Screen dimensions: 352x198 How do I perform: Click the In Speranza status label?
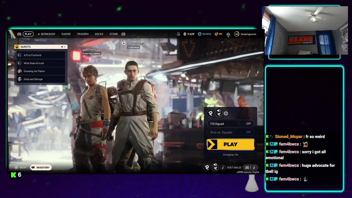(134, 47)
